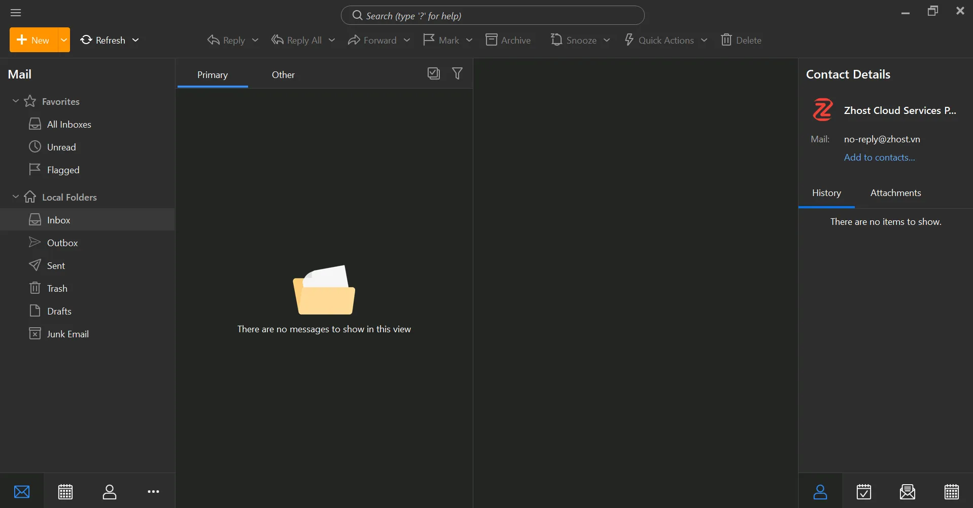
Task: Click the Add to contacts link
Action: [879, 158]
